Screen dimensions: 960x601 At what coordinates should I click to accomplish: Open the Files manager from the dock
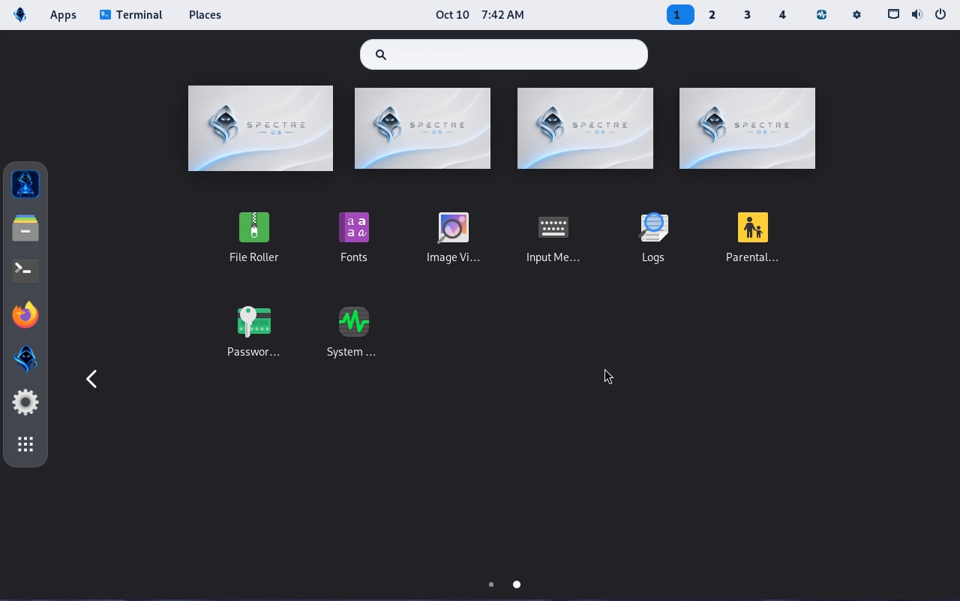pos(25,227)
